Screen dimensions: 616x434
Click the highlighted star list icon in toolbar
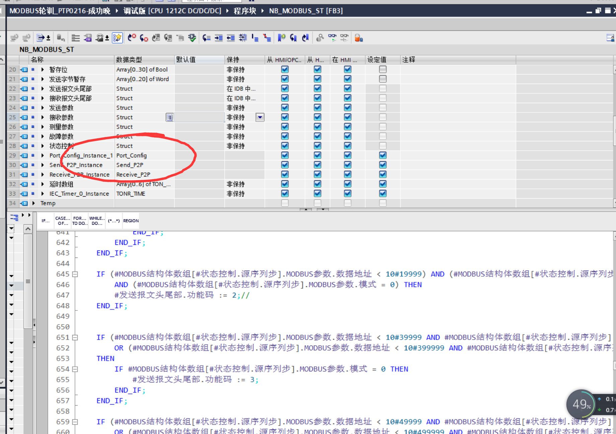click(117, 38)
